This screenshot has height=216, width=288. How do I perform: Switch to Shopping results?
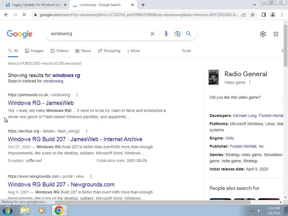point(109,51)
